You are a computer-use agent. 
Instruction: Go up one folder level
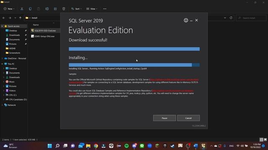20,18
